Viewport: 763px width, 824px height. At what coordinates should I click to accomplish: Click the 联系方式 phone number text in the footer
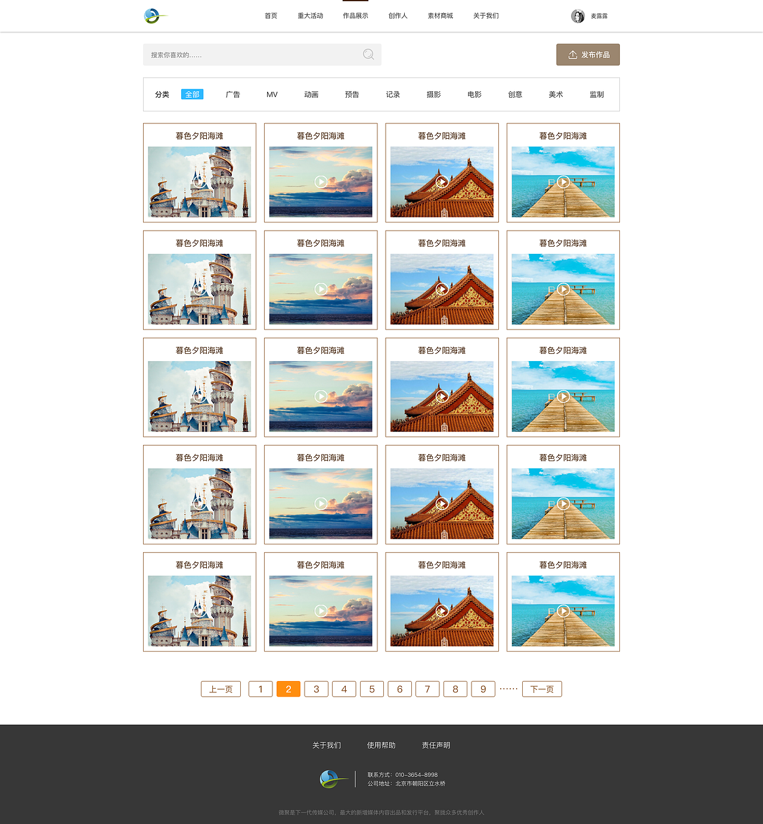(403, 775)
